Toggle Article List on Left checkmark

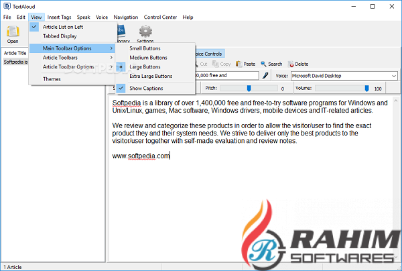tap(34, 27)
